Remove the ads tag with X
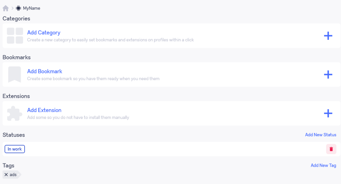Image resolution: width=341 pixels, height=184 pixels. click(x=6, y=174)
